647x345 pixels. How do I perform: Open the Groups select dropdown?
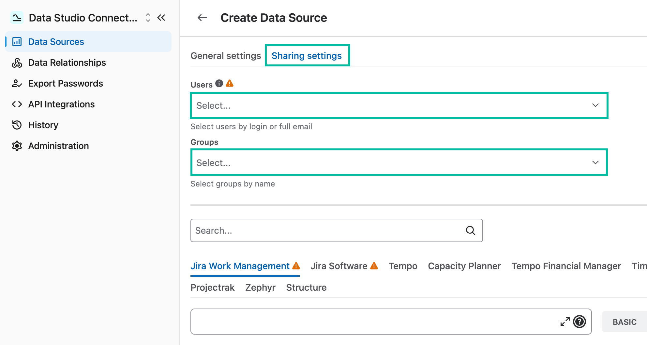(x=399, y=162)
